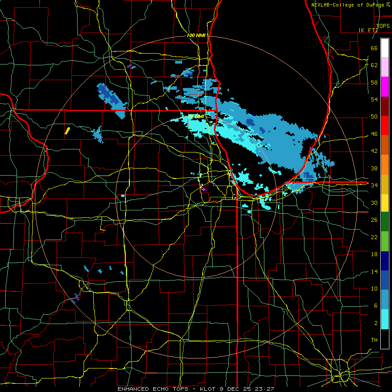Click legend value 46
Screen dimensions: 392x392
(x=374, y=134)
